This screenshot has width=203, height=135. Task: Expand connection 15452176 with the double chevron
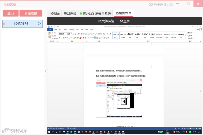point(39,24)
